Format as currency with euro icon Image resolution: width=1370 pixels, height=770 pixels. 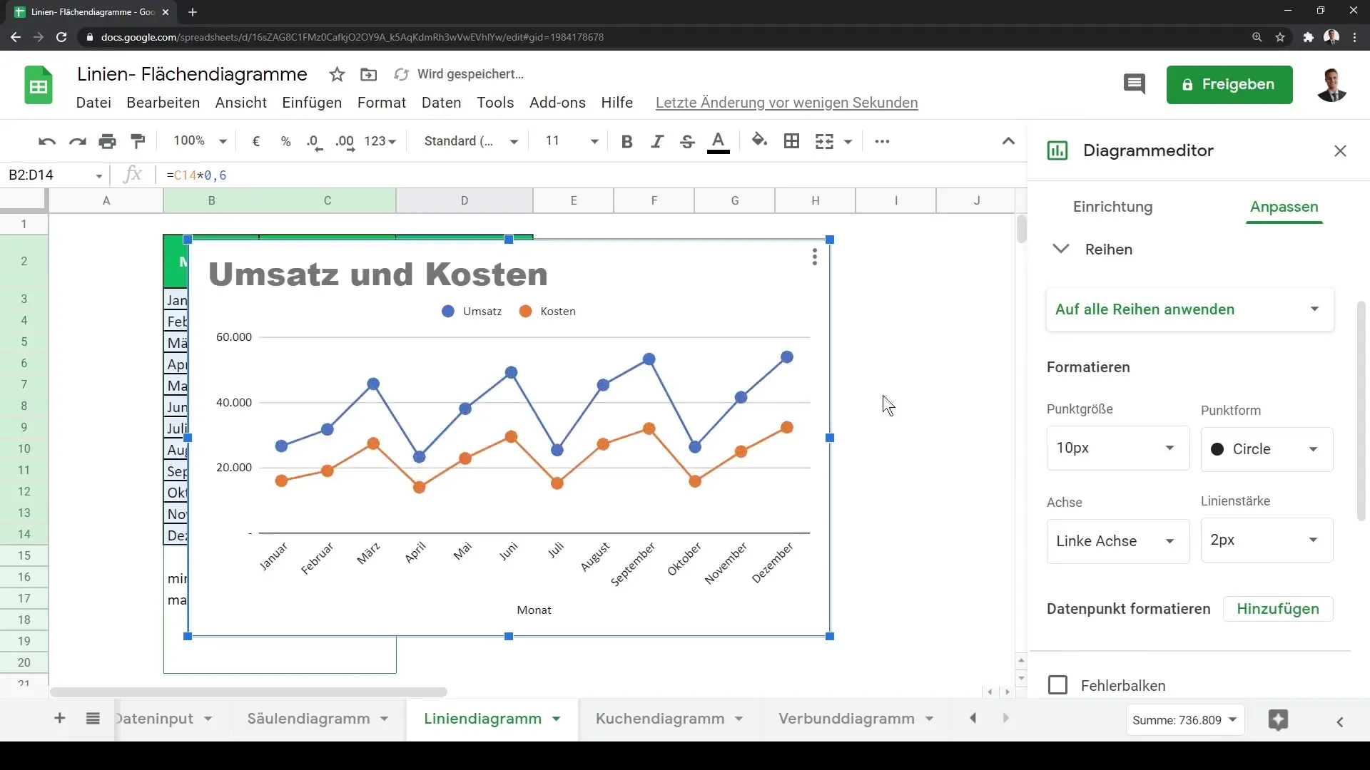click(255, 141)
